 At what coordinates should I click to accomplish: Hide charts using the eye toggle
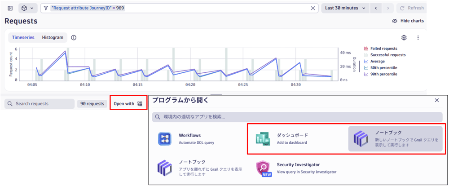pos(408,21)
